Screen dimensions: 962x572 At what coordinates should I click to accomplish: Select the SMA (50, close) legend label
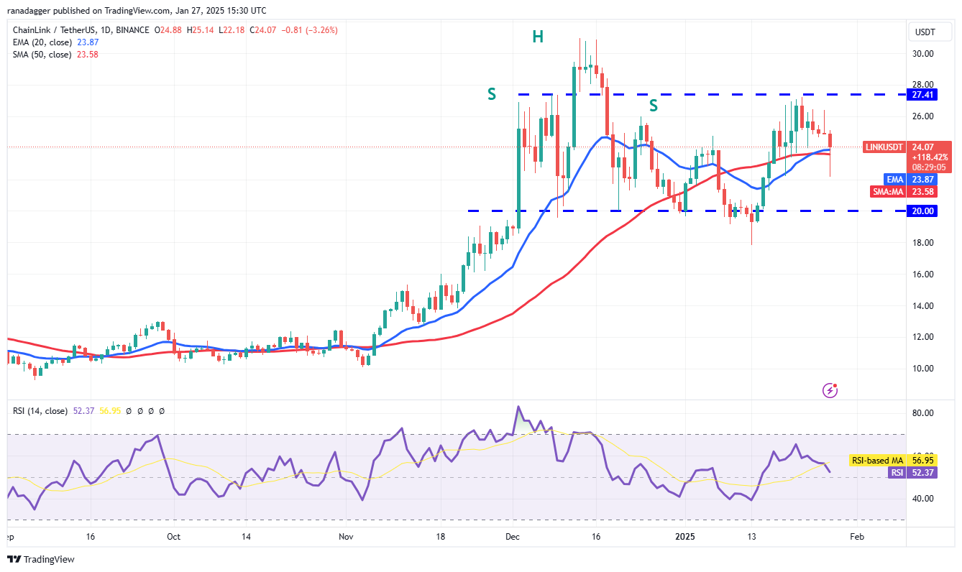[x=42, y=55]
